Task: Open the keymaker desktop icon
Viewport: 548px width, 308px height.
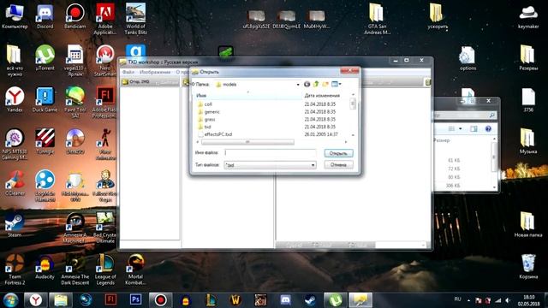Action: click(528, 16)
